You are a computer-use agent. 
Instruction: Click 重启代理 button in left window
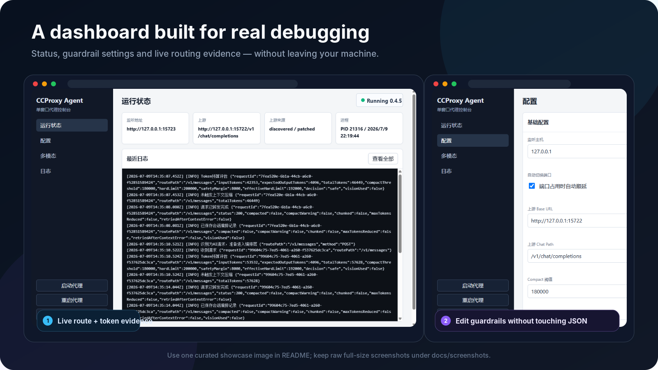(x=72, y=300)
